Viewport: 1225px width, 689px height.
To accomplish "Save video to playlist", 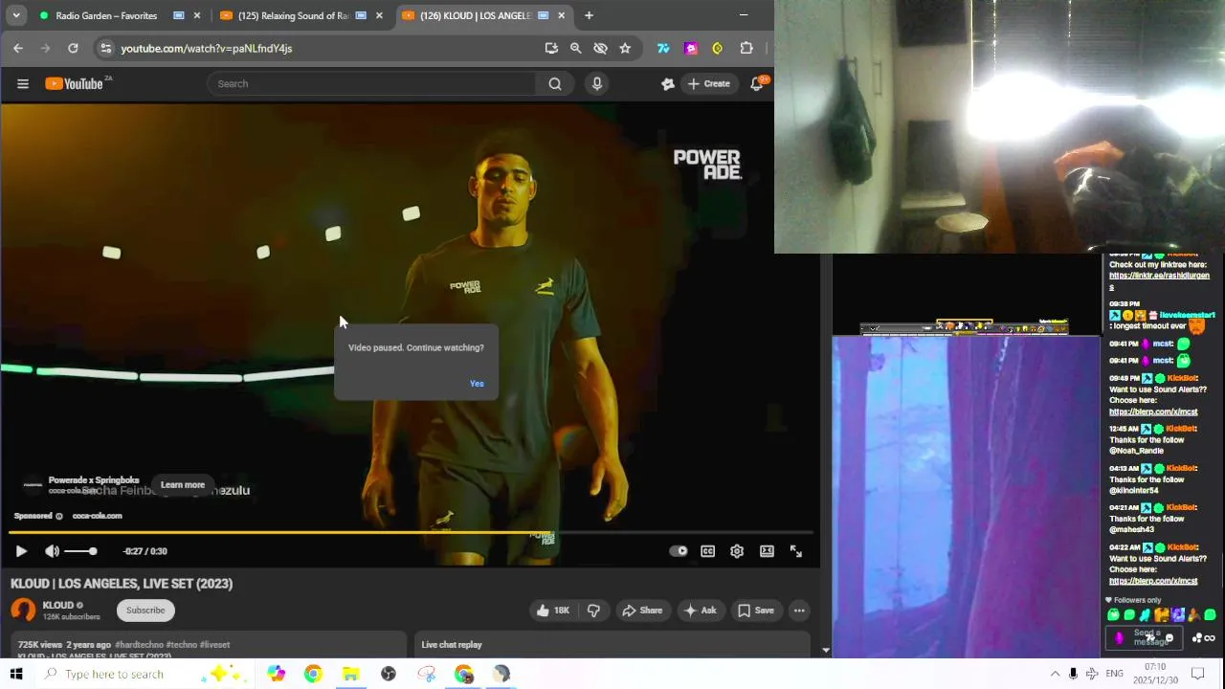I will (x=755, y=611).
